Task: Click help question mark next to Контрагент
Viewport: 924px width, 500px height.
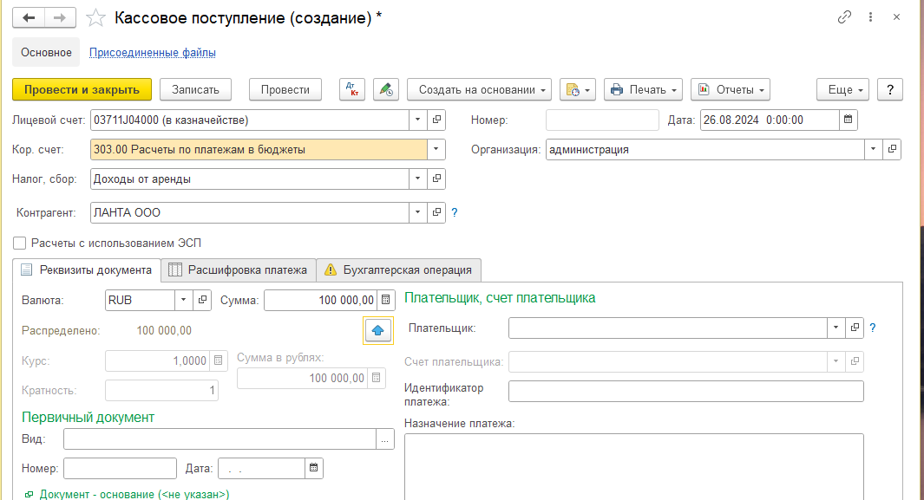Action: (x=455, y=213)
